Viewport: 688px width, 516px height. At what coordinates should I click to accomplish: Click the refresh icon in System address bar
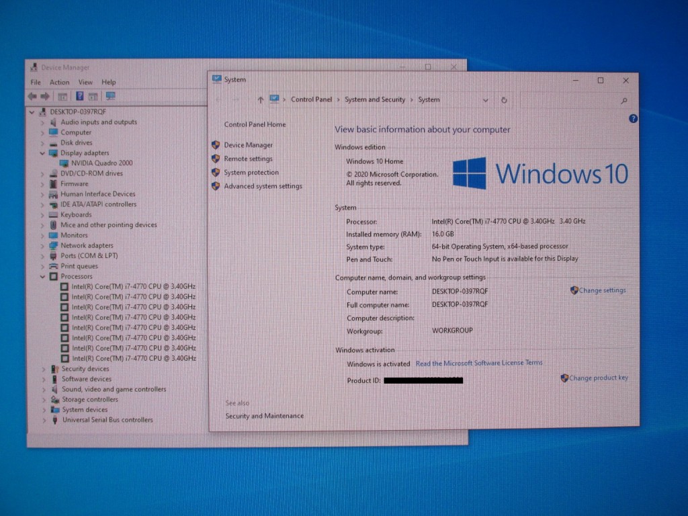coord(504,100)
